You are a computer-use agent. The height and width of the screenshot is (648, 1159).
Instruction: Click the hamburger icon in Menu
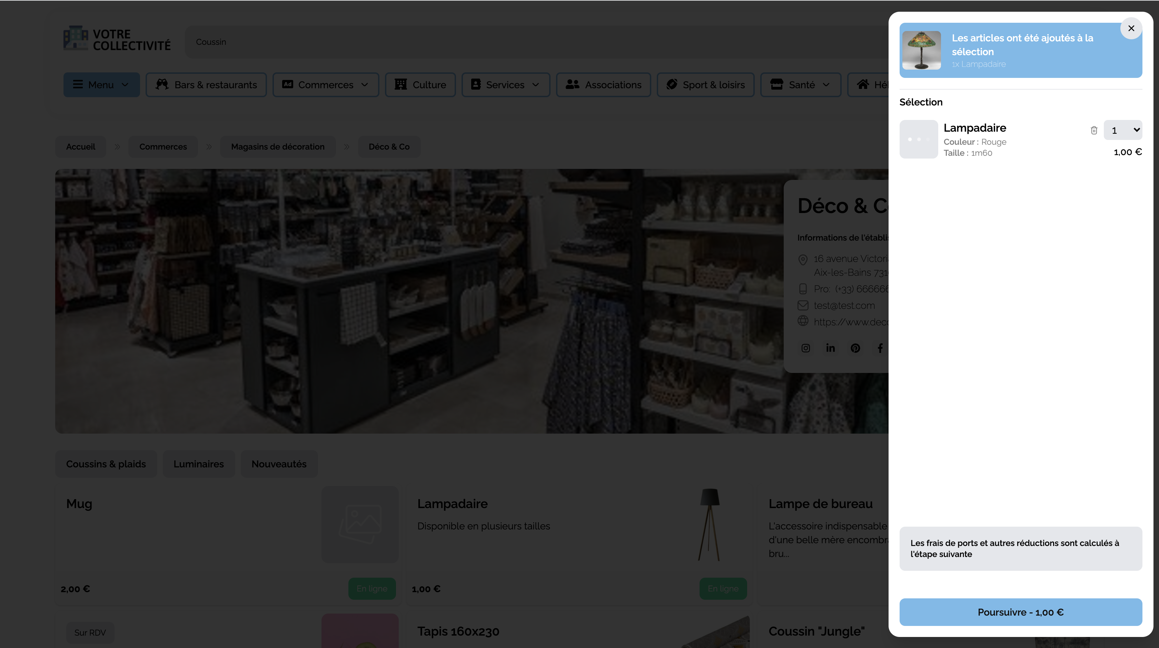[x=78, y=84]
